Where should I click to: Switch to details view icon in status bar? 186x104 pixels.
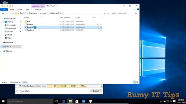point(134,82)
